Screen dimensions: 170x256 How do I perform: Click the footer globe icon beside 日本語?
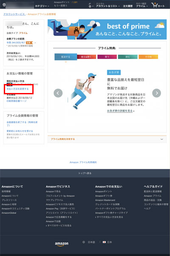84,242
